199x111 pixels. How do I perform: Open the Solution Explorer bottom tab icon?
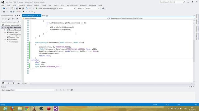pos(3,83)
